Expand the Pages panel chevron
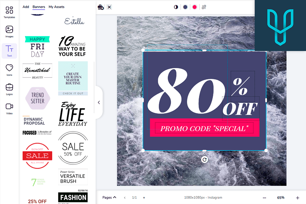Image resolution: width=306 pixels, height=204 pixels. (115, 197)
